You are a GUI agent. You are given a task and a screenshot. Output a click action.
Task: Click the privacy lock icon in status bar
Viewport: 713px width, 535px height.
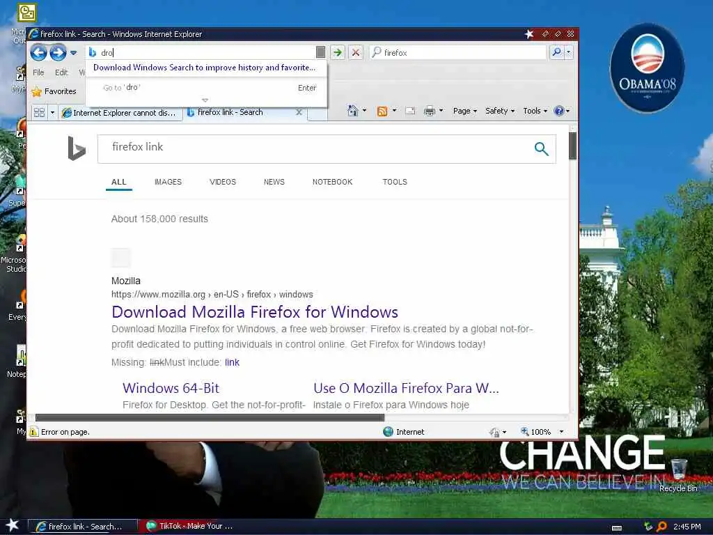point(495,432)
